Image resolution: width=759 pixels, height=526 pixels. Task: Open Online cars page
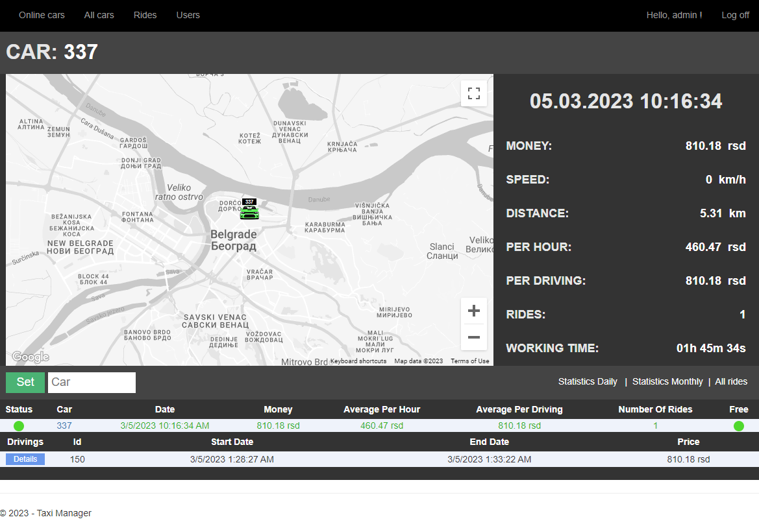pos(42,15)
